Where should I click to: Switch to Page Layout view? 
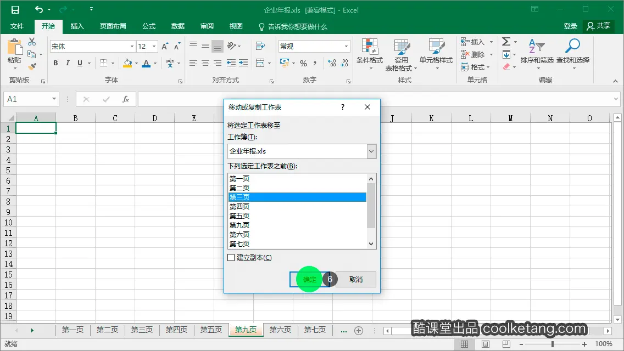click(486, 344)
